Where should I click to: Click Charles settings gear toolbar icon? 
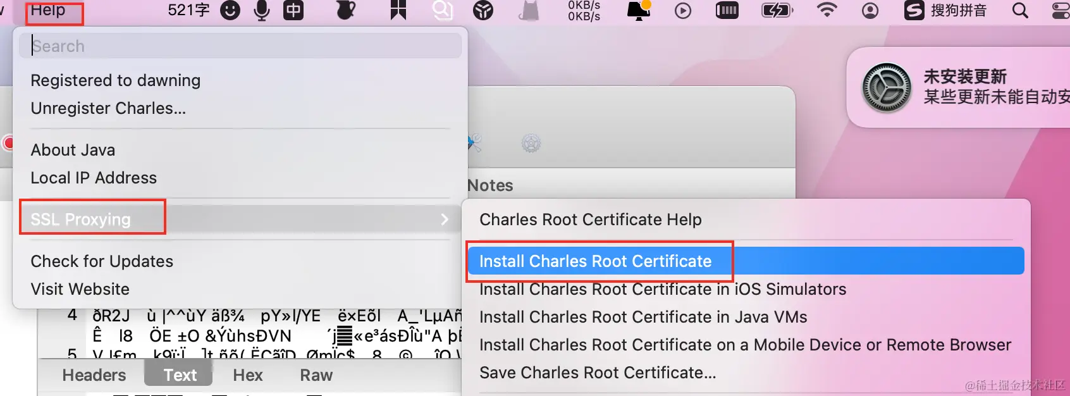pyautogui.click(x=531, y=143)
